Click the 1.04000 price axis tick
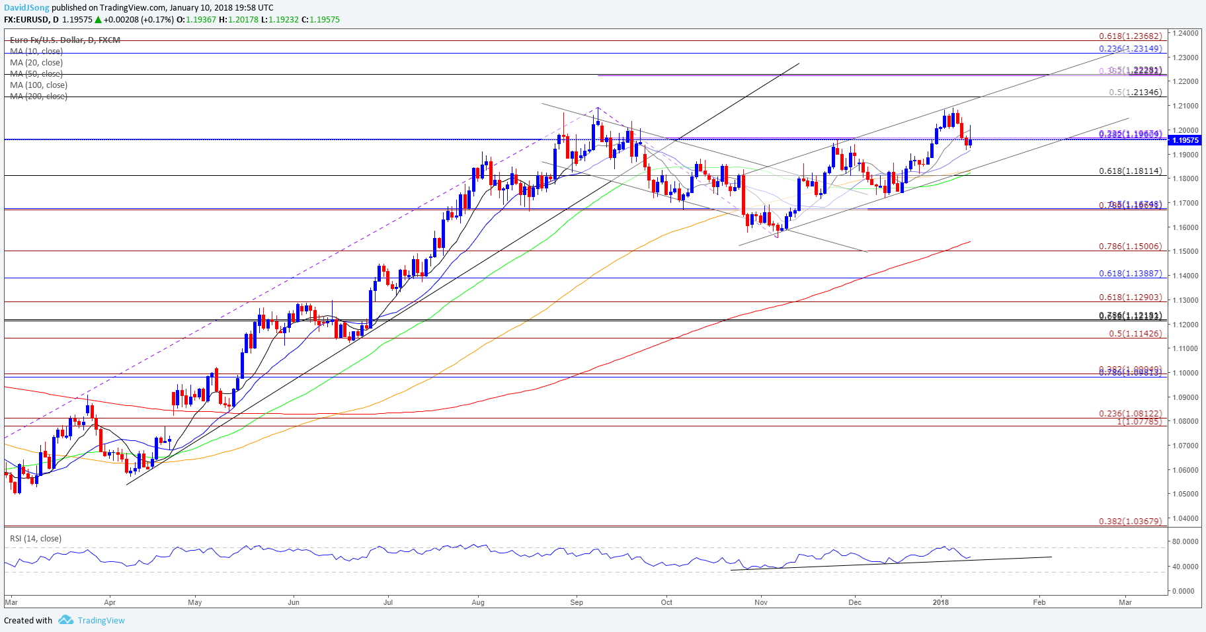The image size is (1206, 632). (1186, 518)
